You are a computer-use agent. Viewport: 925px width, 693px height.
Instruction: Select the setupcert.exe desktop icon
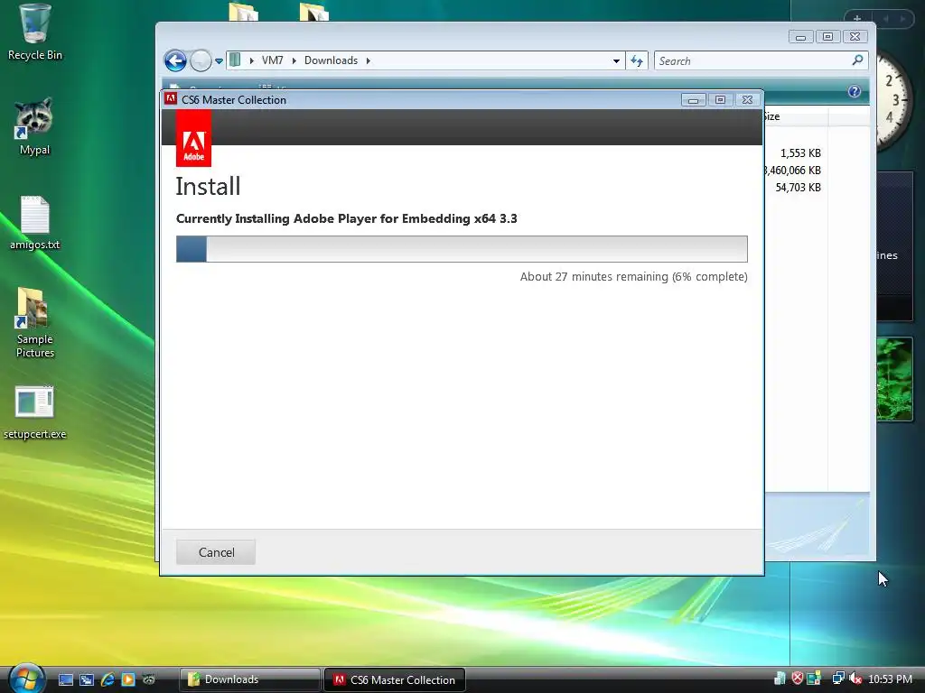pos(34,412)
